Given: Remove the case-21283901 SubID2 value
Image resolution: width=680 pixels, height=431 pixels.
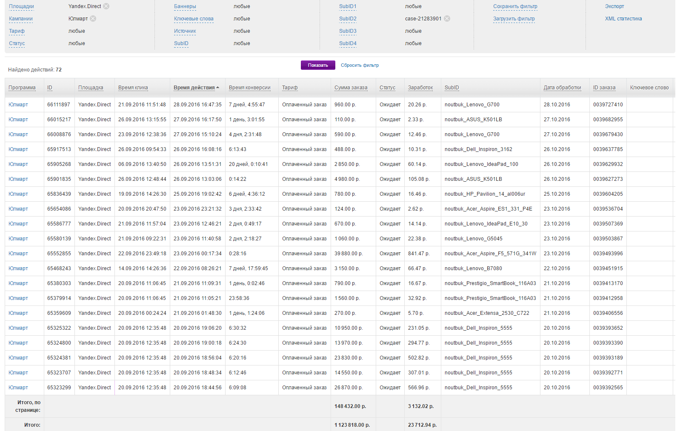Looking at the screenshot, I should [x=447, y=19].
